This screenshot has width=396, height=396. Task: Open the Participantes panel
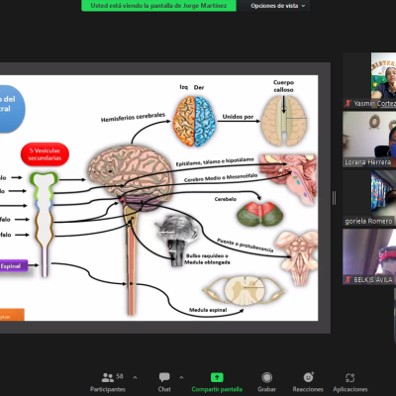pyautogui.click(x=108, y=382)
